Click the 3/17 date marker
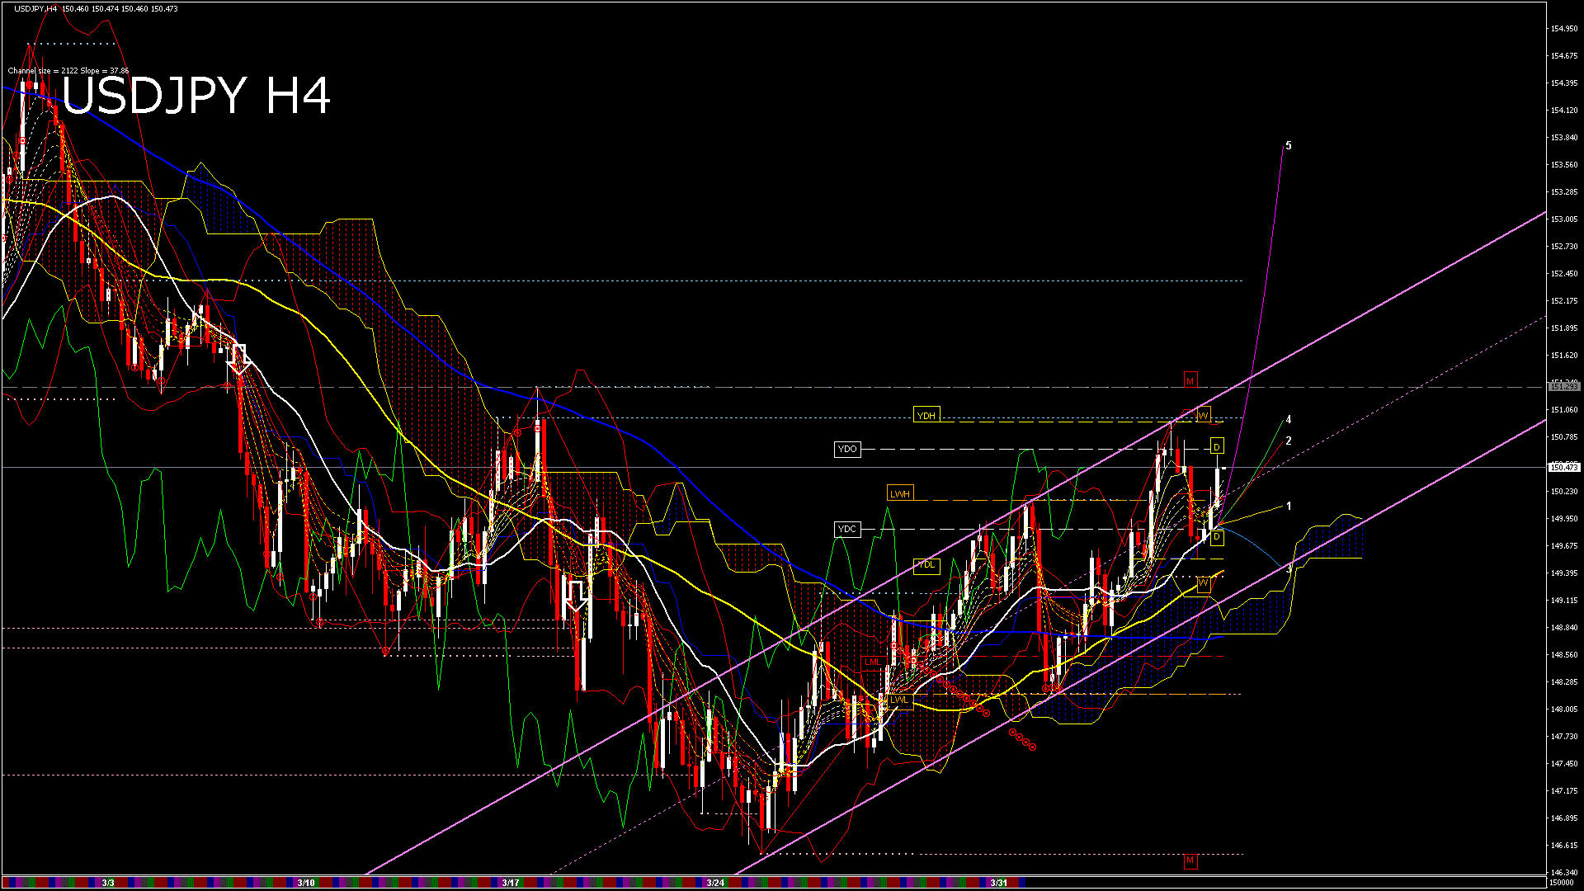The height and width of the screenshot is (891, 1584). click(x=511, y=883)
